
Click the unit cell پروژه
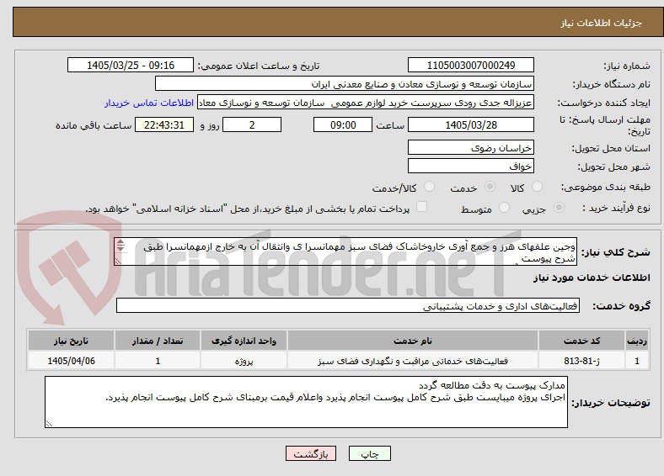244,361
